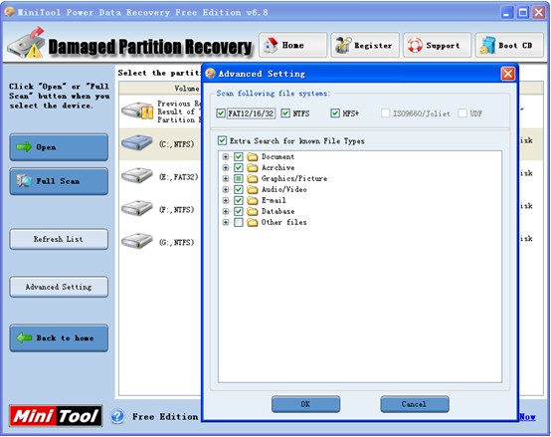Viewport: 551px width, 437px height.
Task: Click the Database folder icon
Action: (x=253, y=211)
